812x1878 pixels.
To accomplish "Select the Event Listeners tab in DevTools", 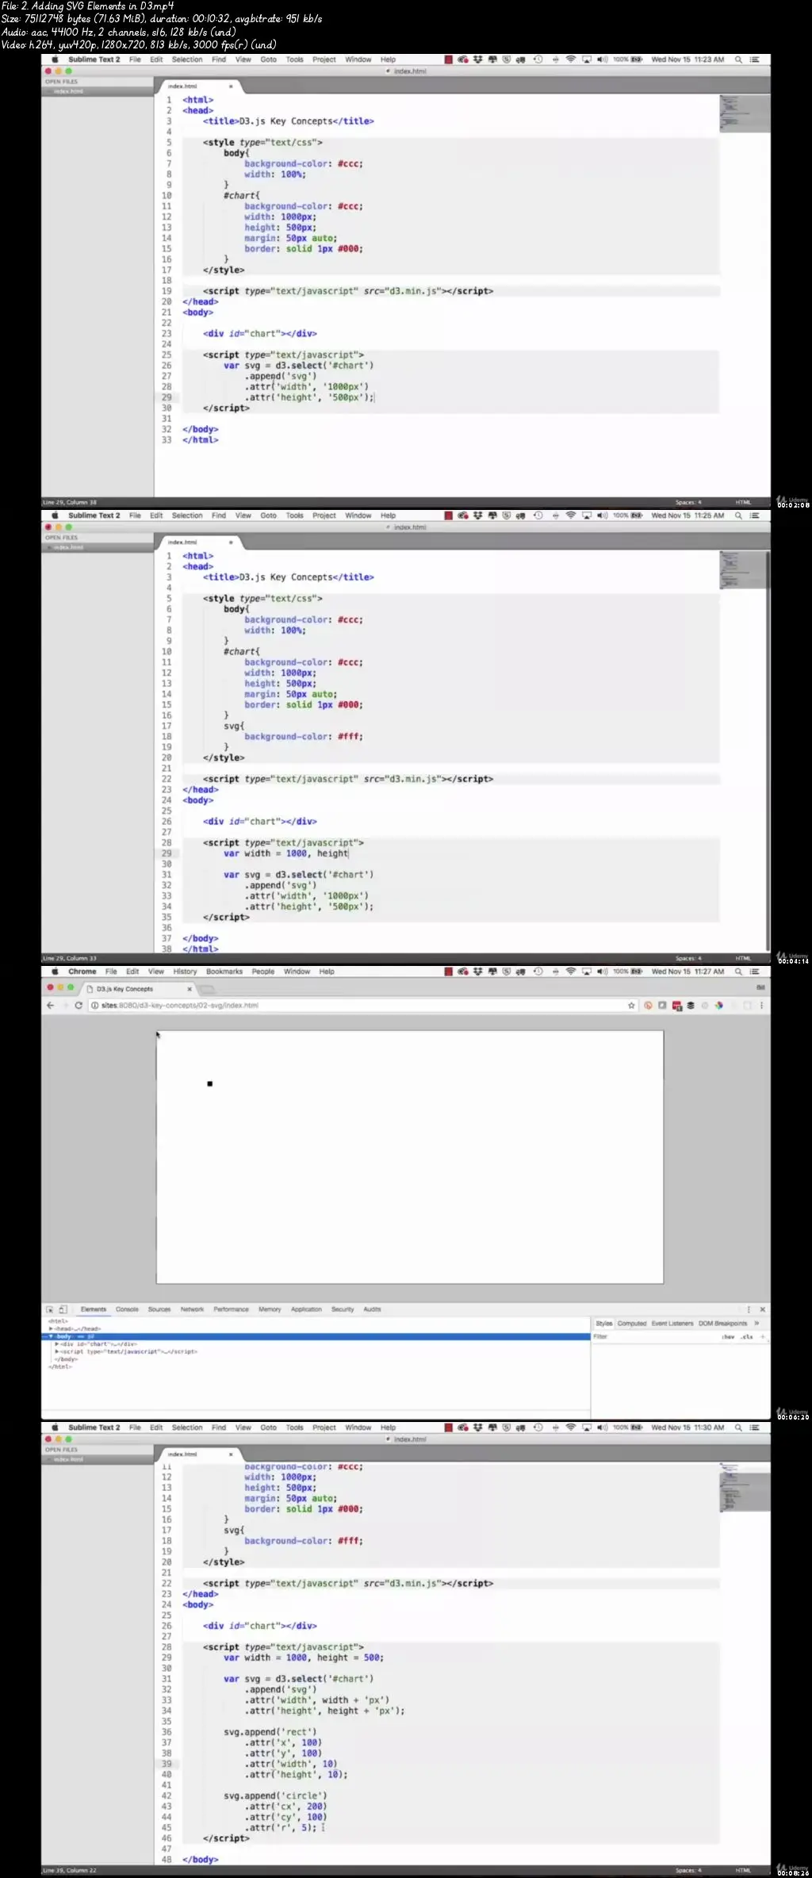I will click(672, 1323).
